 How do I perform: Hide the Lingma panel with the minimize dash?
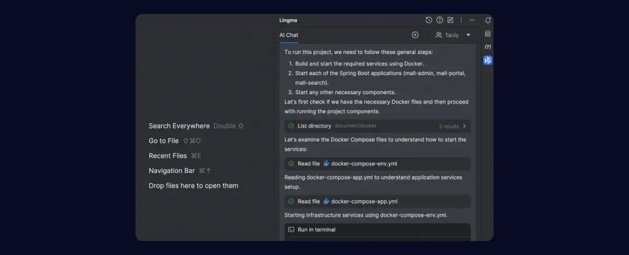[472, 20]
